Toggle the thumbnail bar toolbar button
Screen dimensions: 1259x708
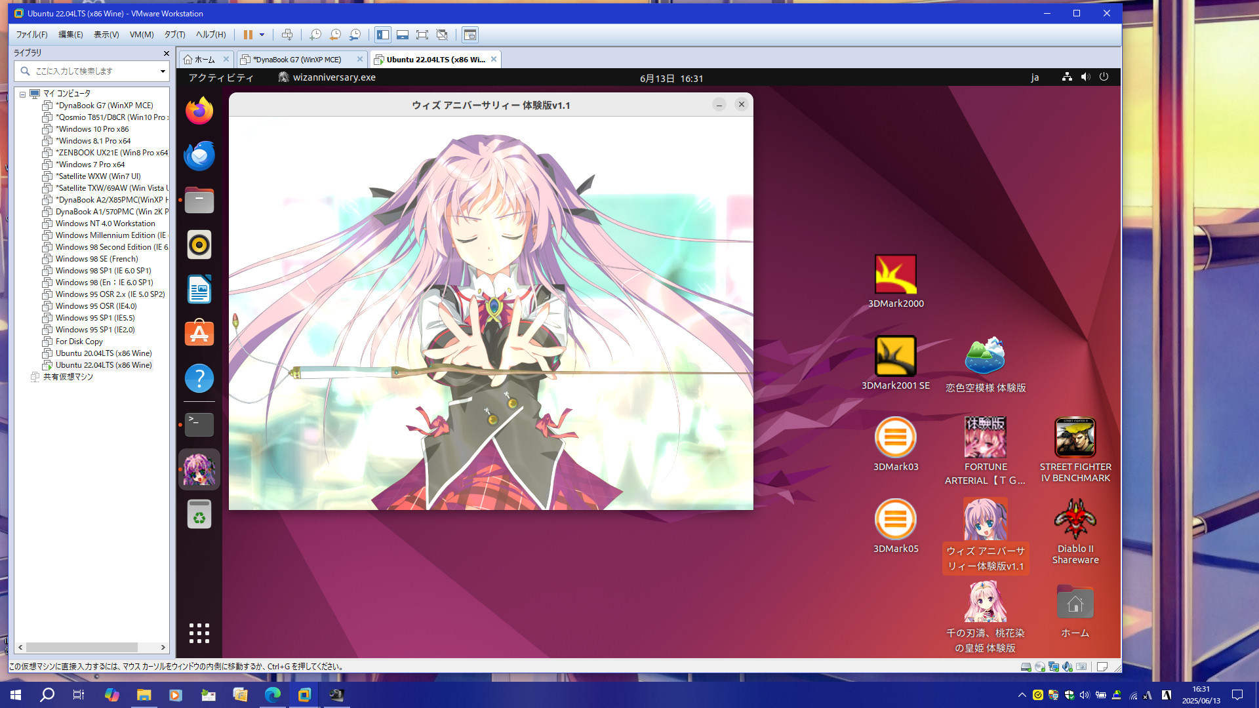403,35
